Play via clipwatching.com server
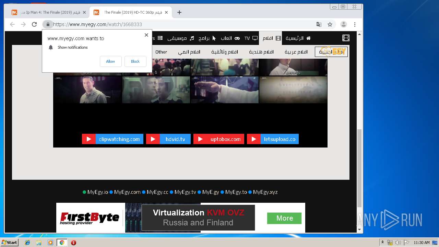The image size is (439, 247). (112, 139)
